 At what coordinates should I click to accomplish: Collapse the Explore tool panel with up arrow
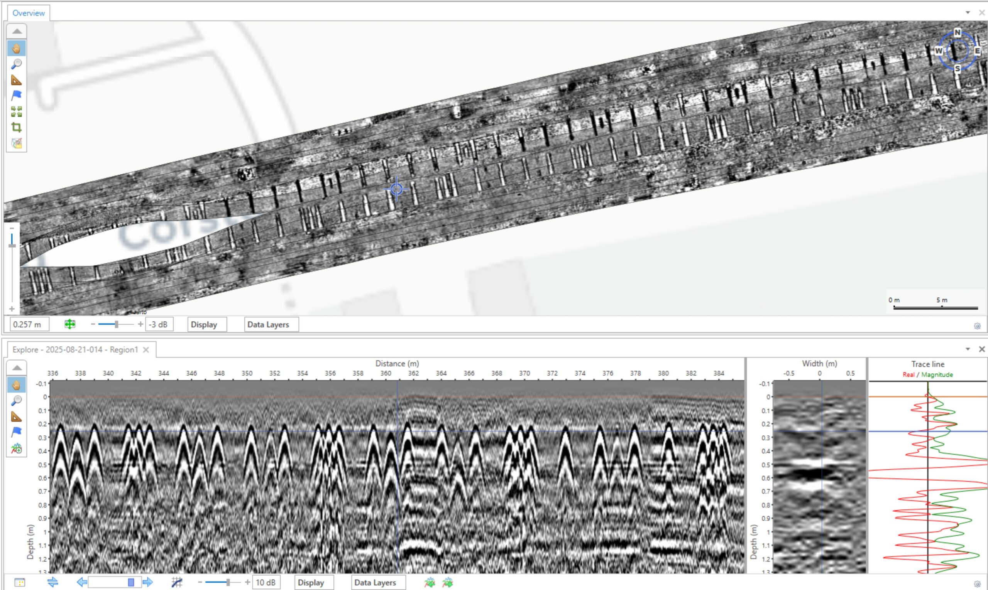coord(16,368)
